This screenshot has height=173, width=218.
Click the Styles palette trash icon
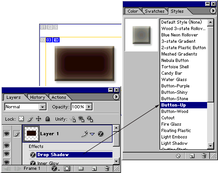[x=204, y=156]
